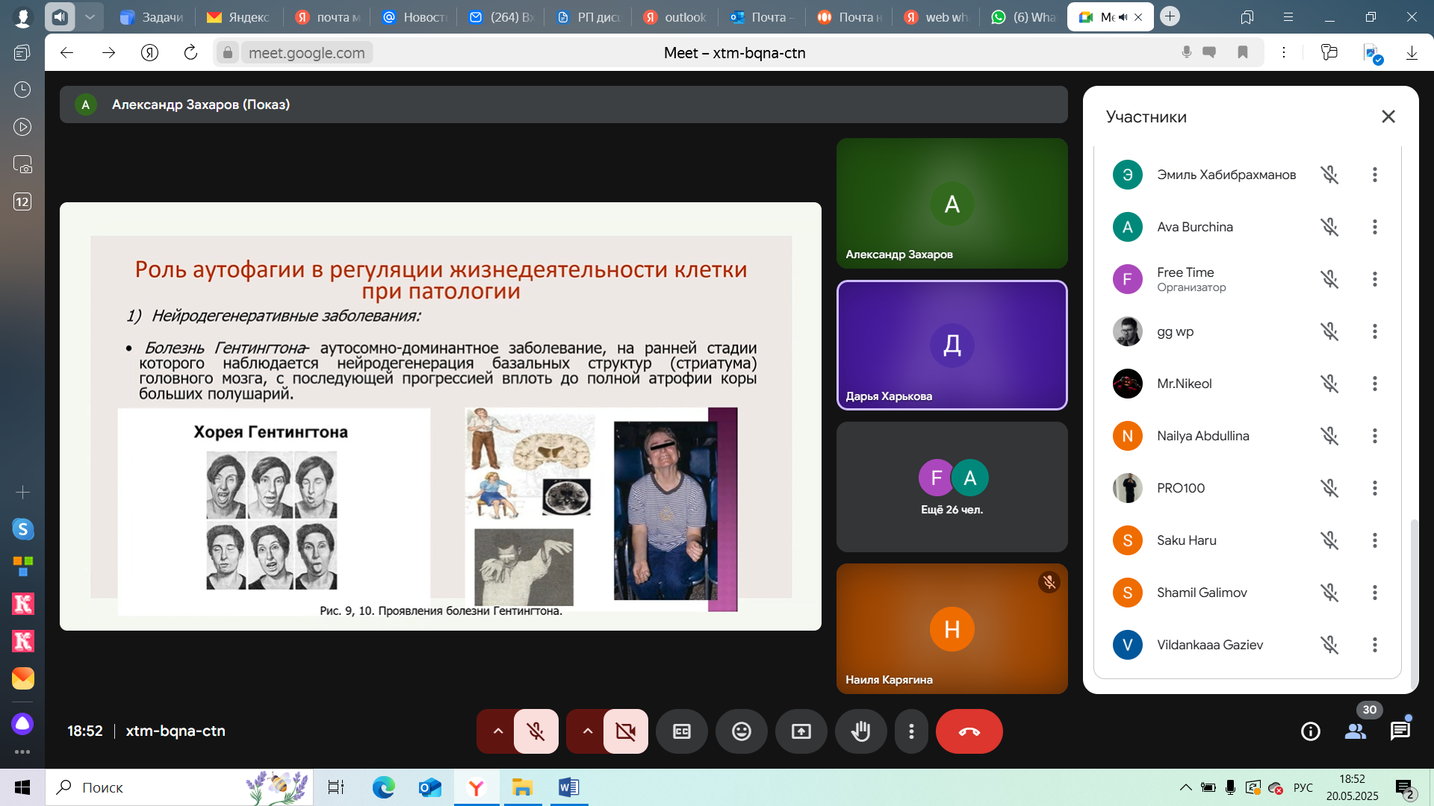This screenshot has height=806, width=1434.
Task: Expand audio settings arrow beside microphone
Action: pyautogui.click(x=497, y=731)
